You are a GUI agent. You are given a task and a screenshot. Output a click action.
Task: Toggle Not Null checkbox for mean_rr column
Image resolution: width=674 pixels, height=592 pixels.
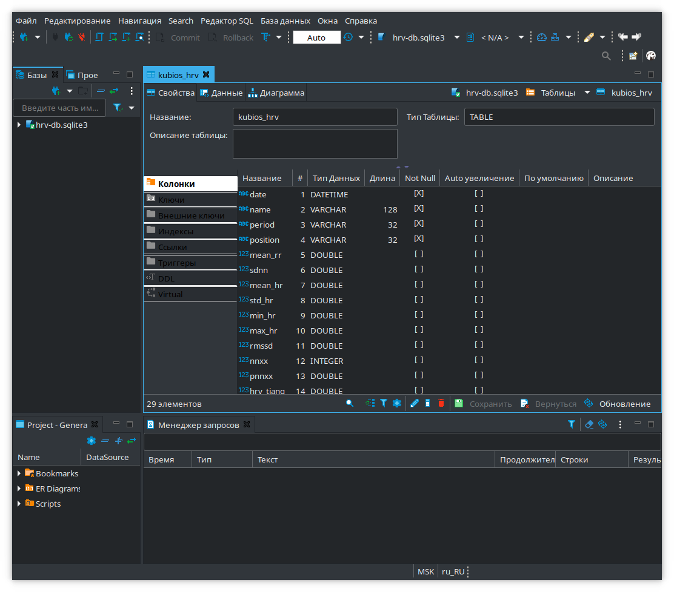point(419,254)
